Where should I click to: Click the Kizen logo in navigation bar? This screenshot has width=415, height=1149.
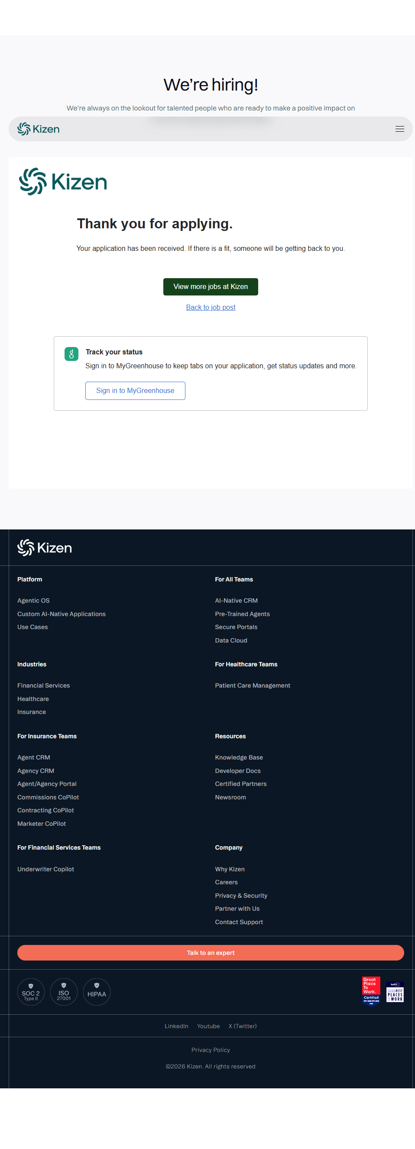click(x=38, y=129)
